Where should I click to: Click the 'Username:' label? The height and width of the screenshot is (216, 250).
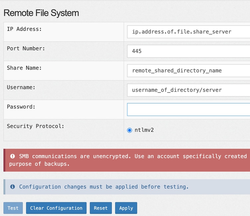[21, 87]
